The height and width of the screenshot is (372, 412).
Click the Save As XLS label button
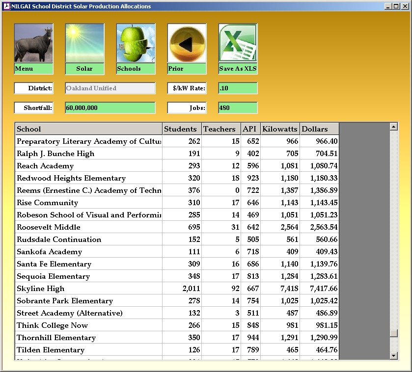tap(238, 69)
